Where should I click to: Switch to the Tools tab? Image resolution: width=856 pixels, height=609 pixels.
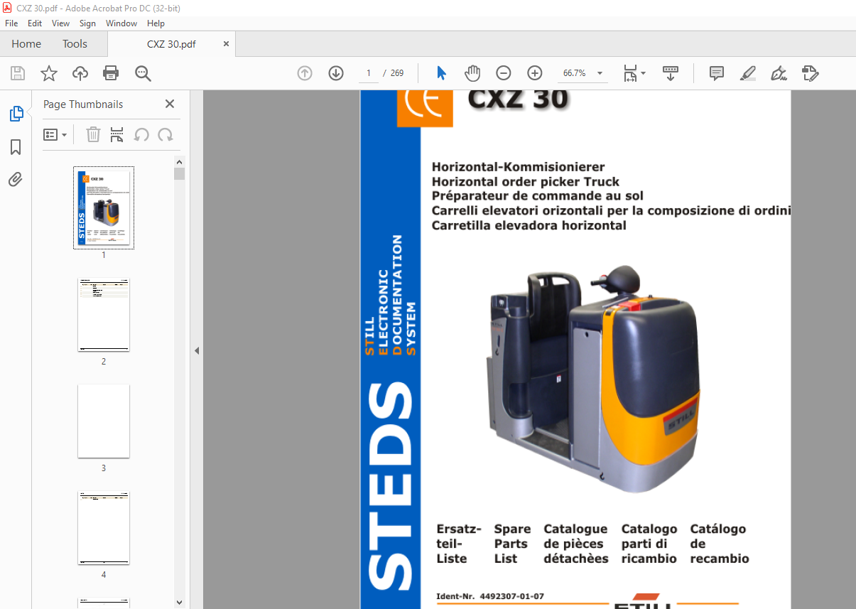point(75,44)
